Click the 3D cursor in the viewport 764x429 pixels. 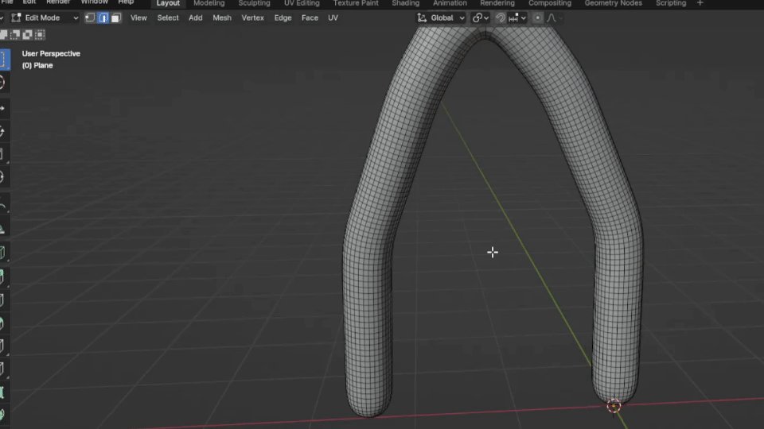614,406
